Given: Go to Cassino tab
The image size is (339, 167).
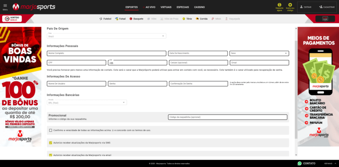Looking at the screenshot, I should coord(199,7).
